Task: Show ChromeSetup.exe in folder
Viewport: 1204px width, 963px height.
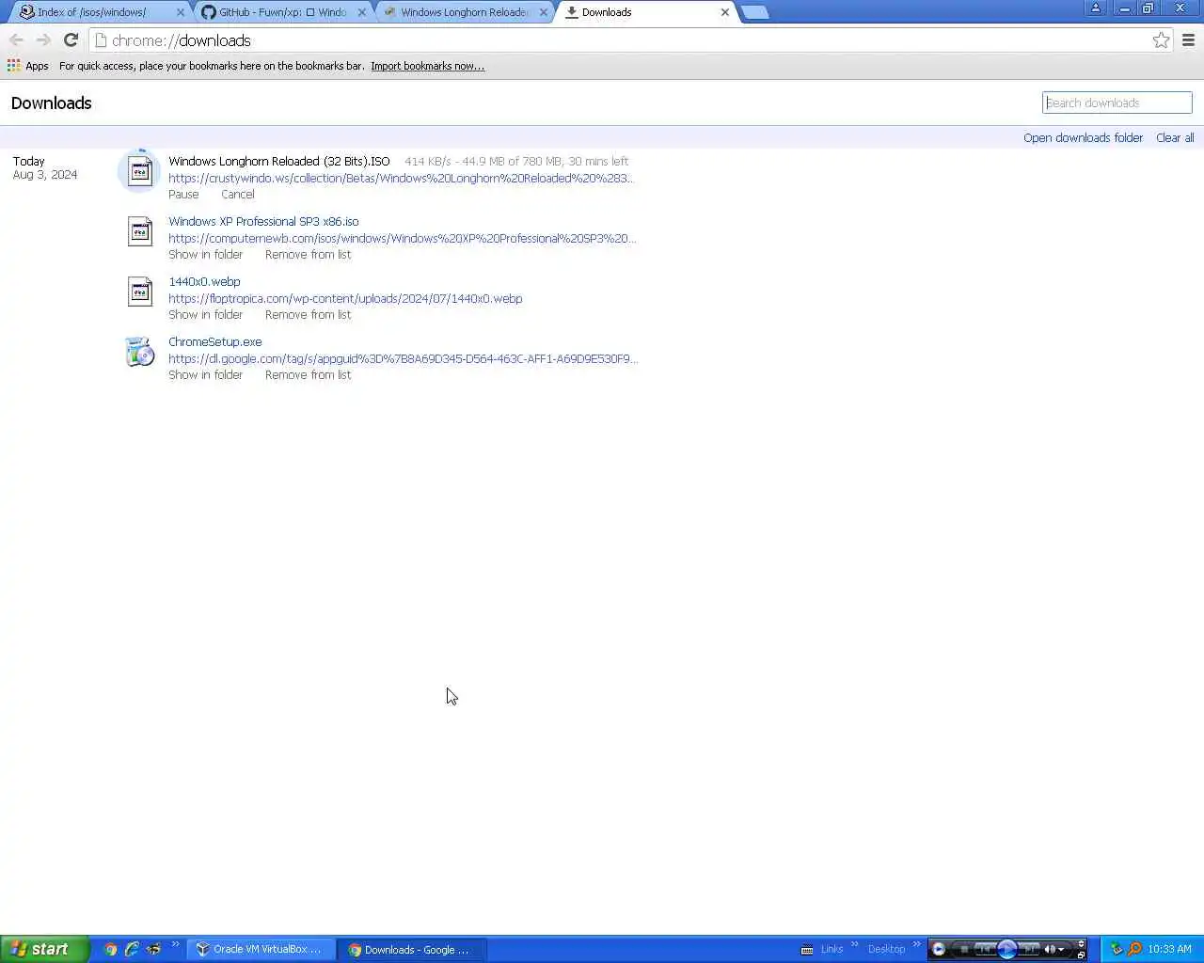Action: [x=205, y=375]
